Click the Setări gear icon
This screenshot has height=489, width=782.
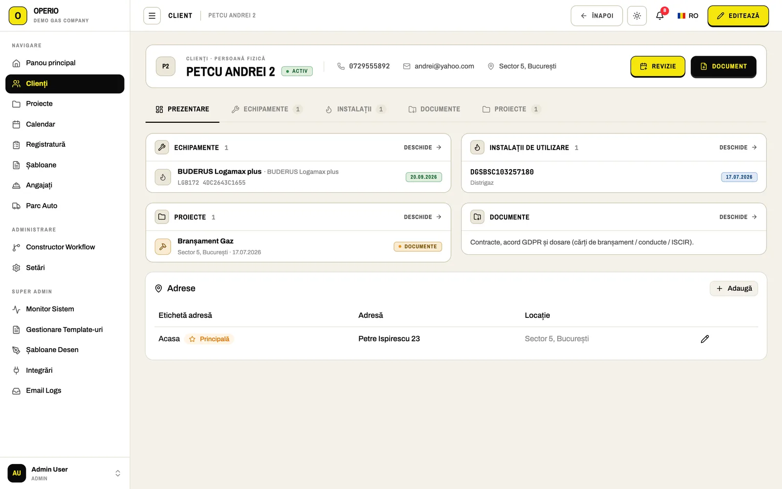[16, 268]
